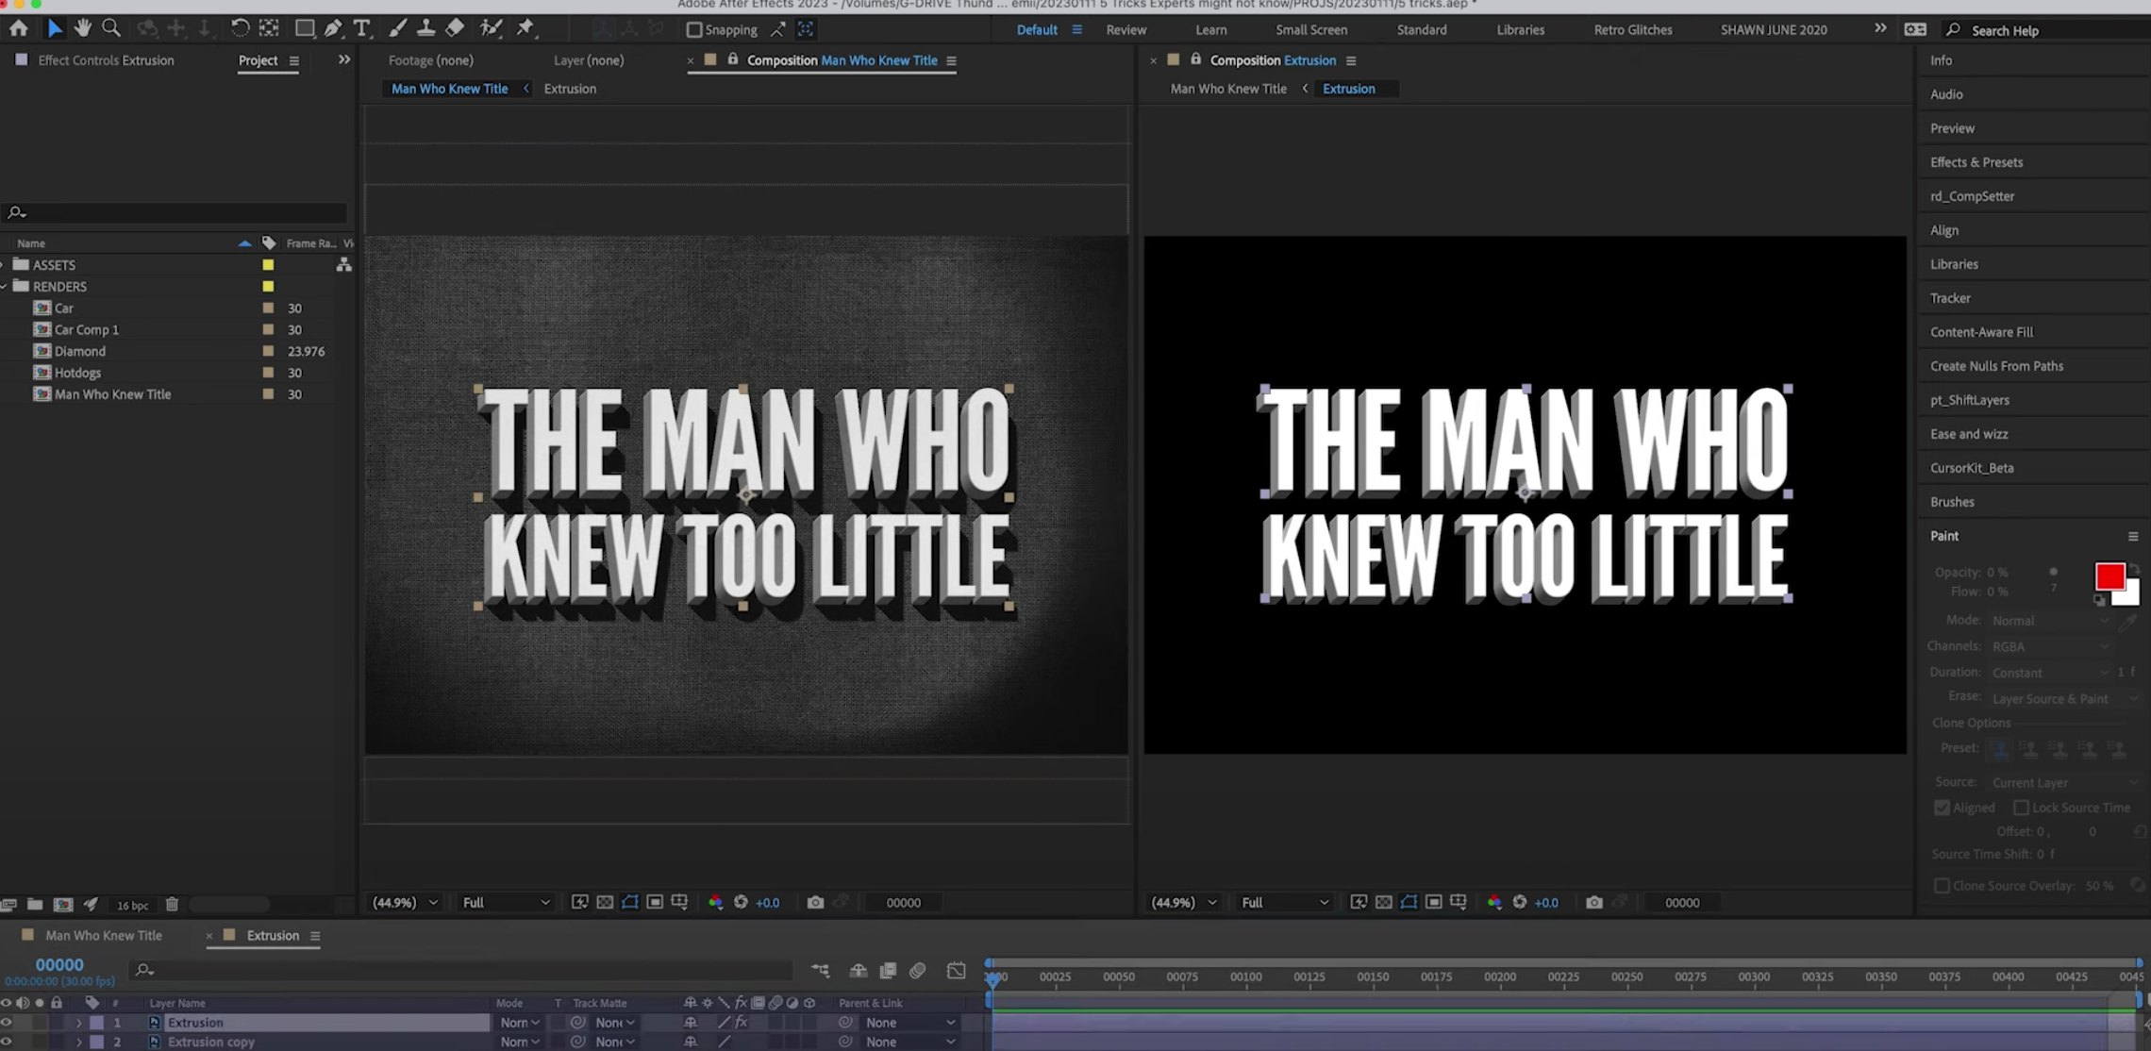Select the Pen tool
Screen dimensions: 2151x1051
333,28
